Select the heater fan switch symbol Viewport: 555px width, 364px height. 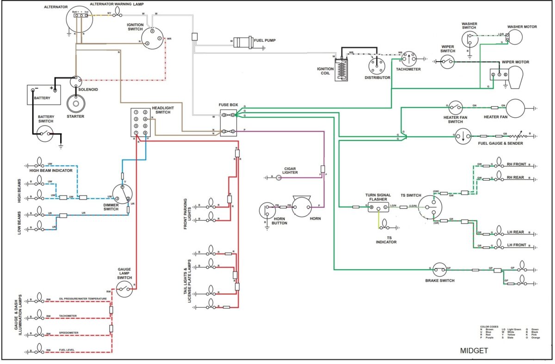coord(455,108)
